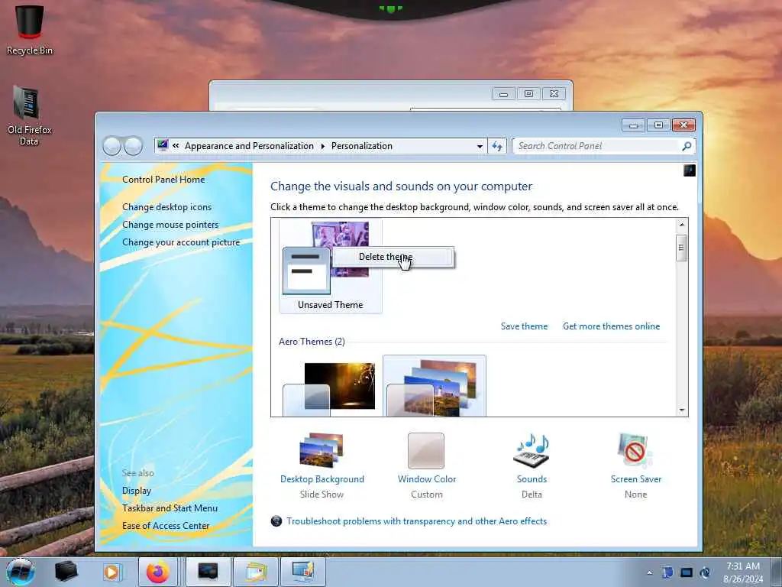This screenshot has width=782, height=587.
Task: Open Firefox from the taskbar
Action: pos(158,572)
